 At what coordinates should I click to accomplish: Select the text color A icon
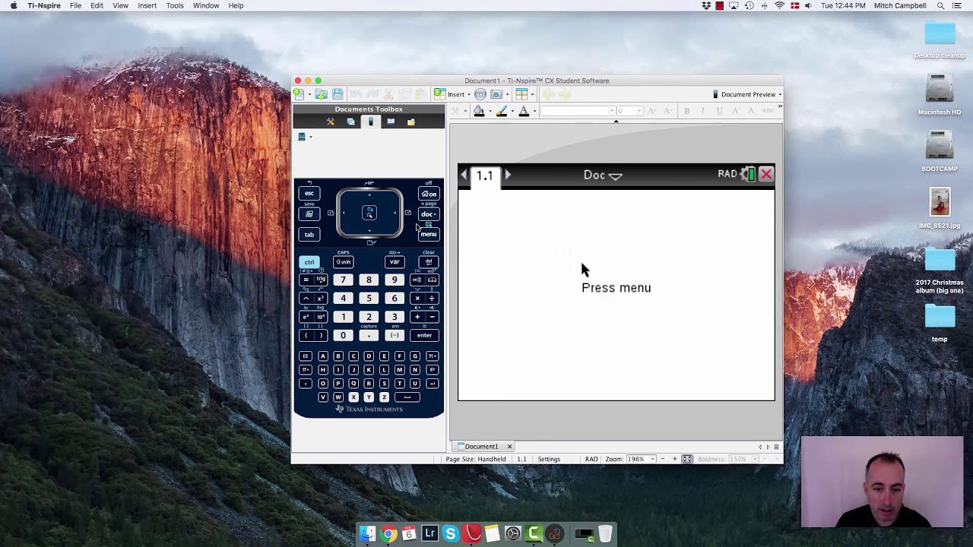pos(524,111)
